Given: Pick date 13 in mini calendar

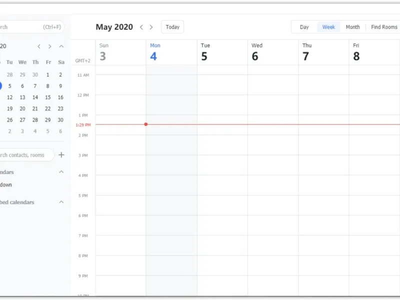Looking at the screenshot, I should pos(22,97).
